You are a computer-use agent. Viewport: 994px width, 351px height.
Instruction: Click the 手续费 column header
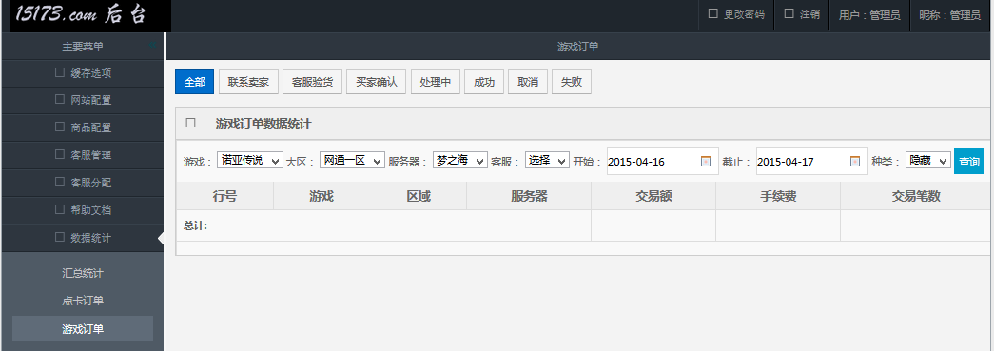click(778, 196)
